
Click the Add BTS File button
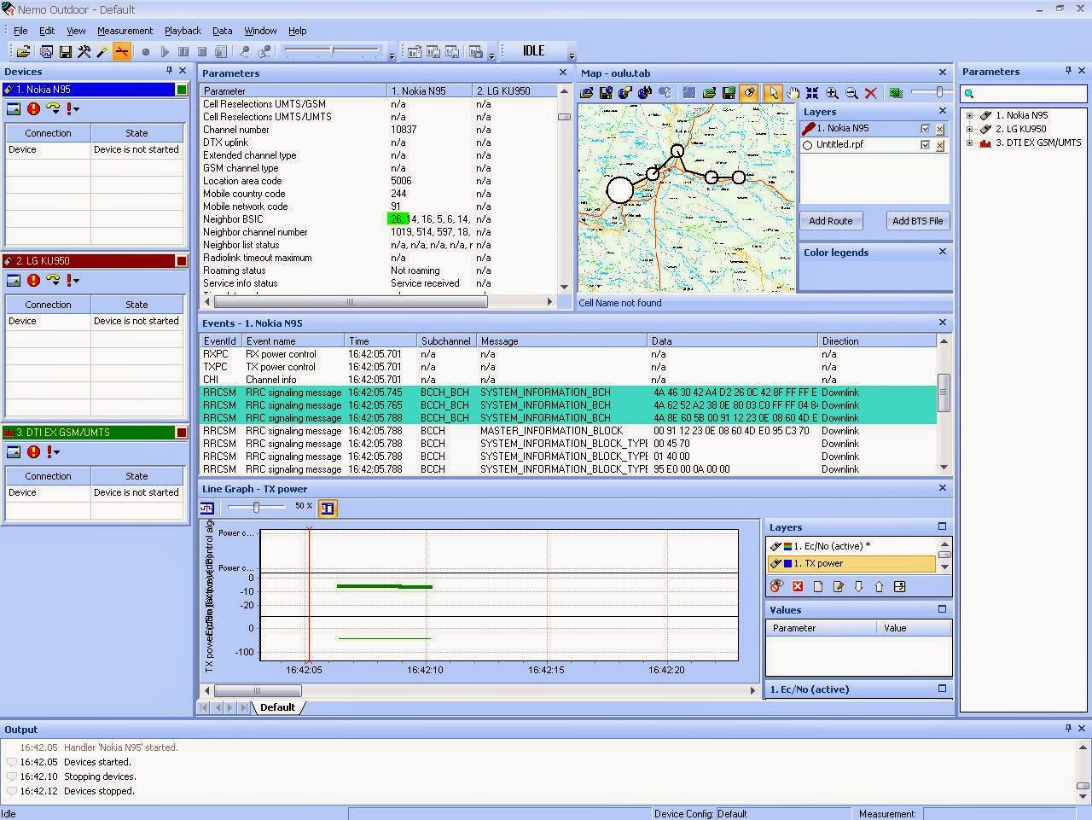917,221
